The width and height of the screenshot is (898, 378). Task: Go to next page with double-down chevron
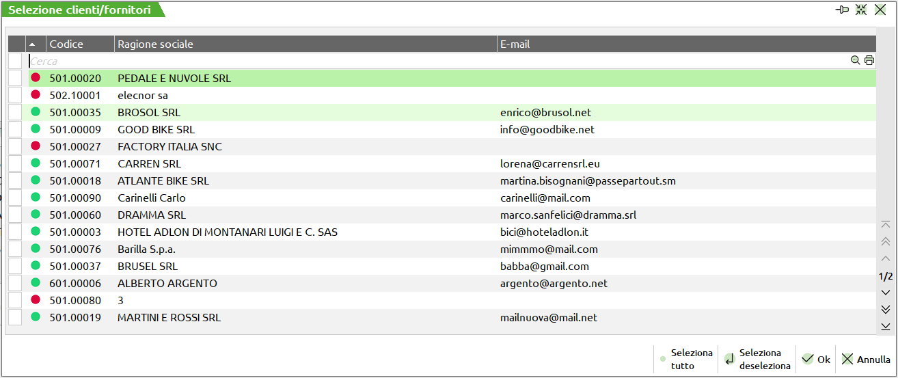click(886, 310)
